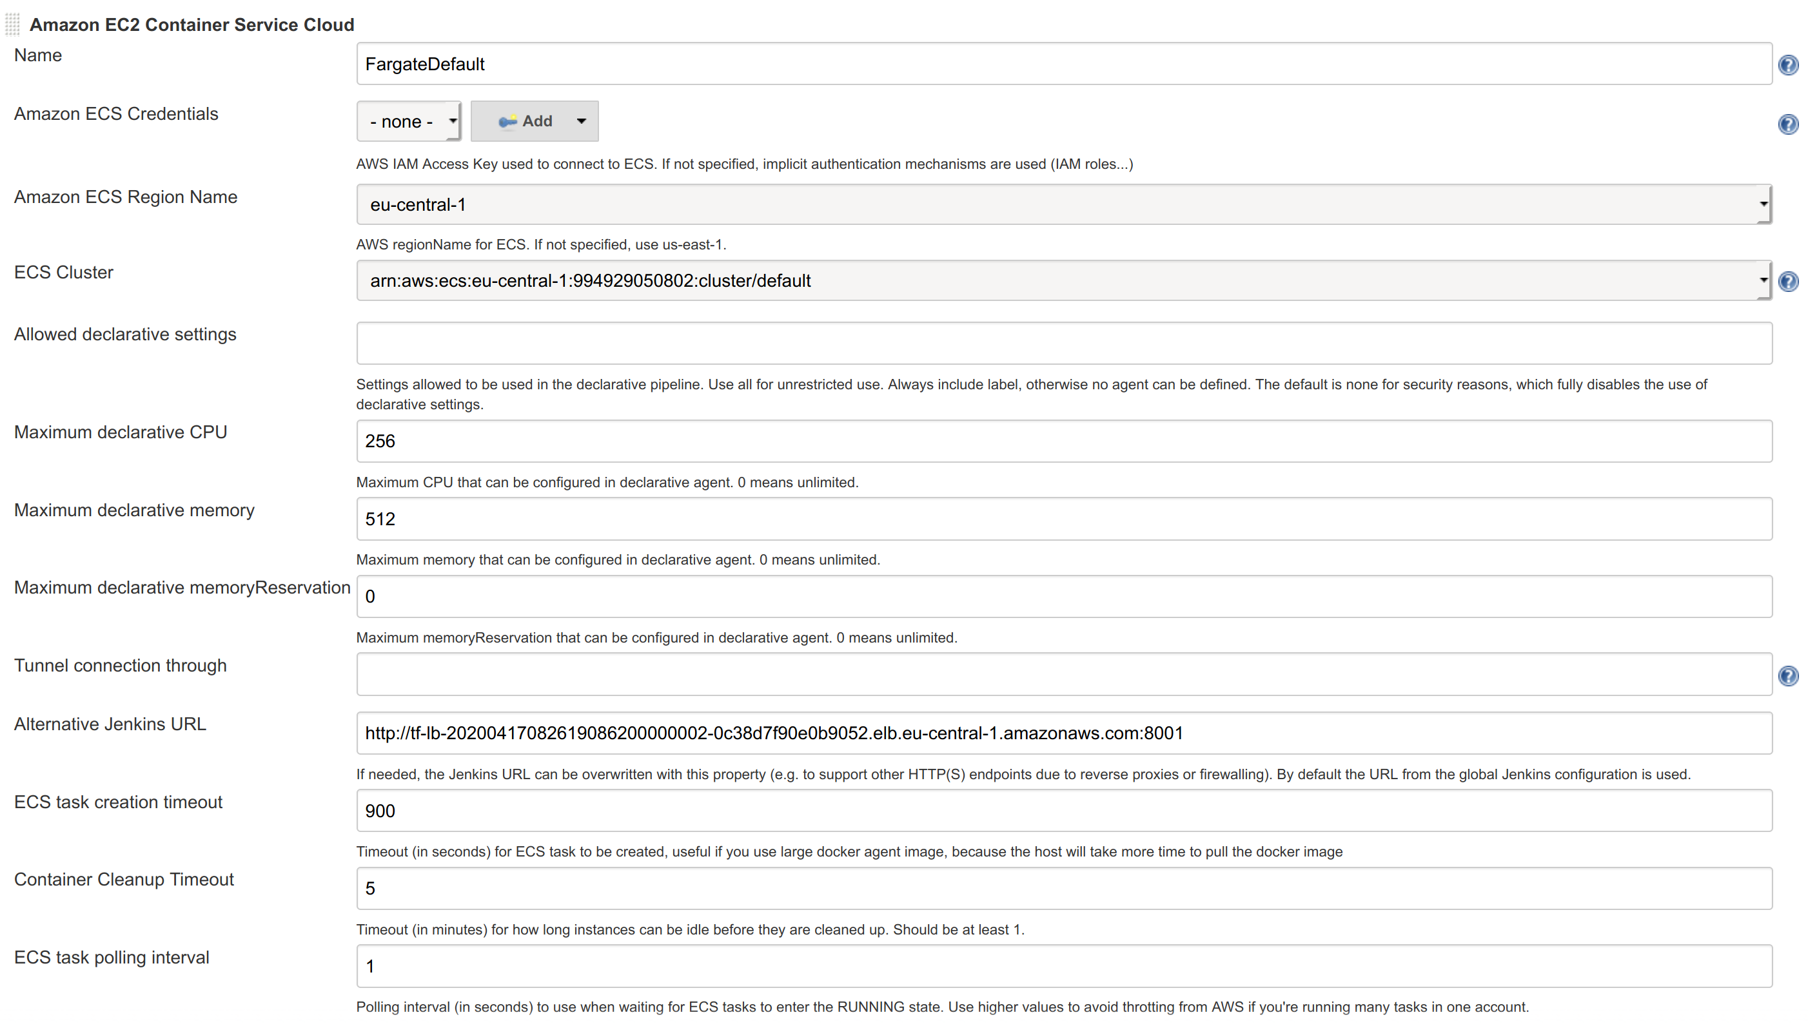
Task: Click 'Maximum memory that can be configured' hint
Action: click(x=618, y=560)
